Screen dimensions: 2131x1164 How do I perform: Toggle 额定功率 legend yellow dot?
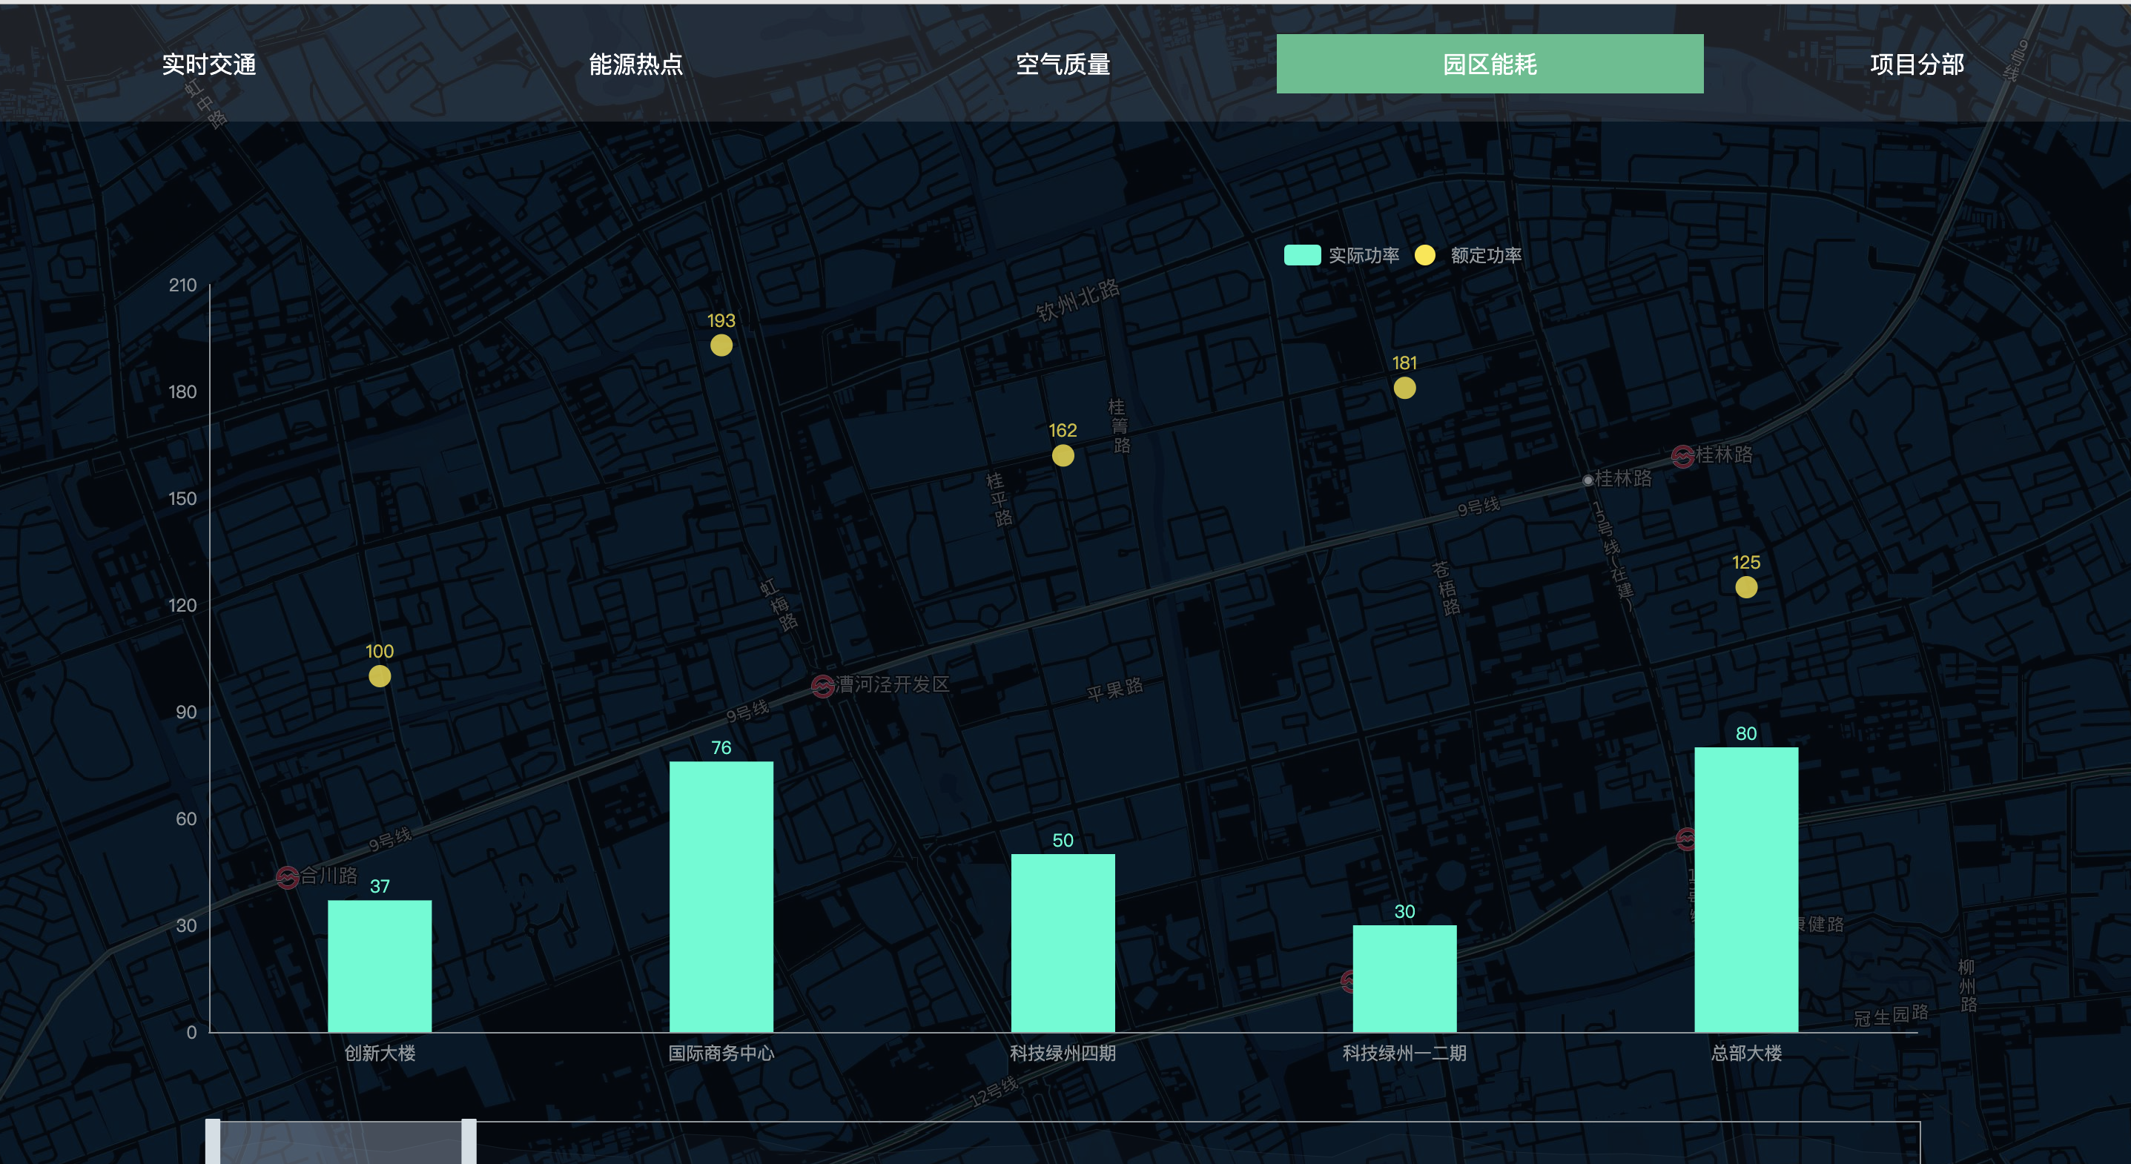click(1424, 255)
